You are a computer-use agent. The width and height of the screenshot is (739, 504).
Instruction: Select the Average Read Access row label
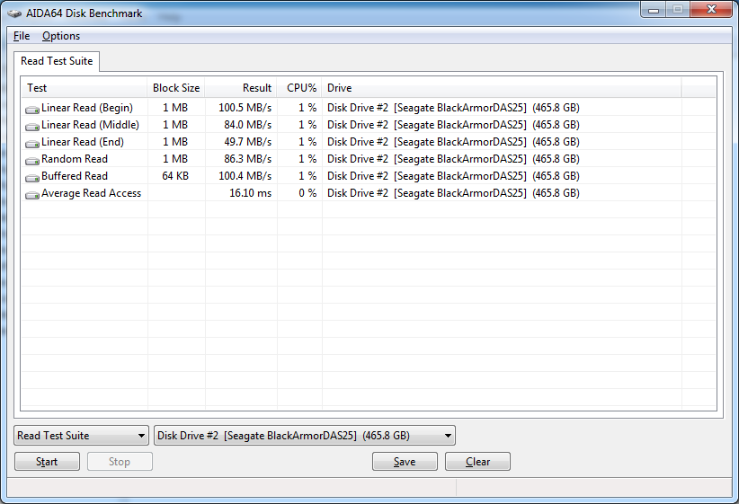click(91, 193)
